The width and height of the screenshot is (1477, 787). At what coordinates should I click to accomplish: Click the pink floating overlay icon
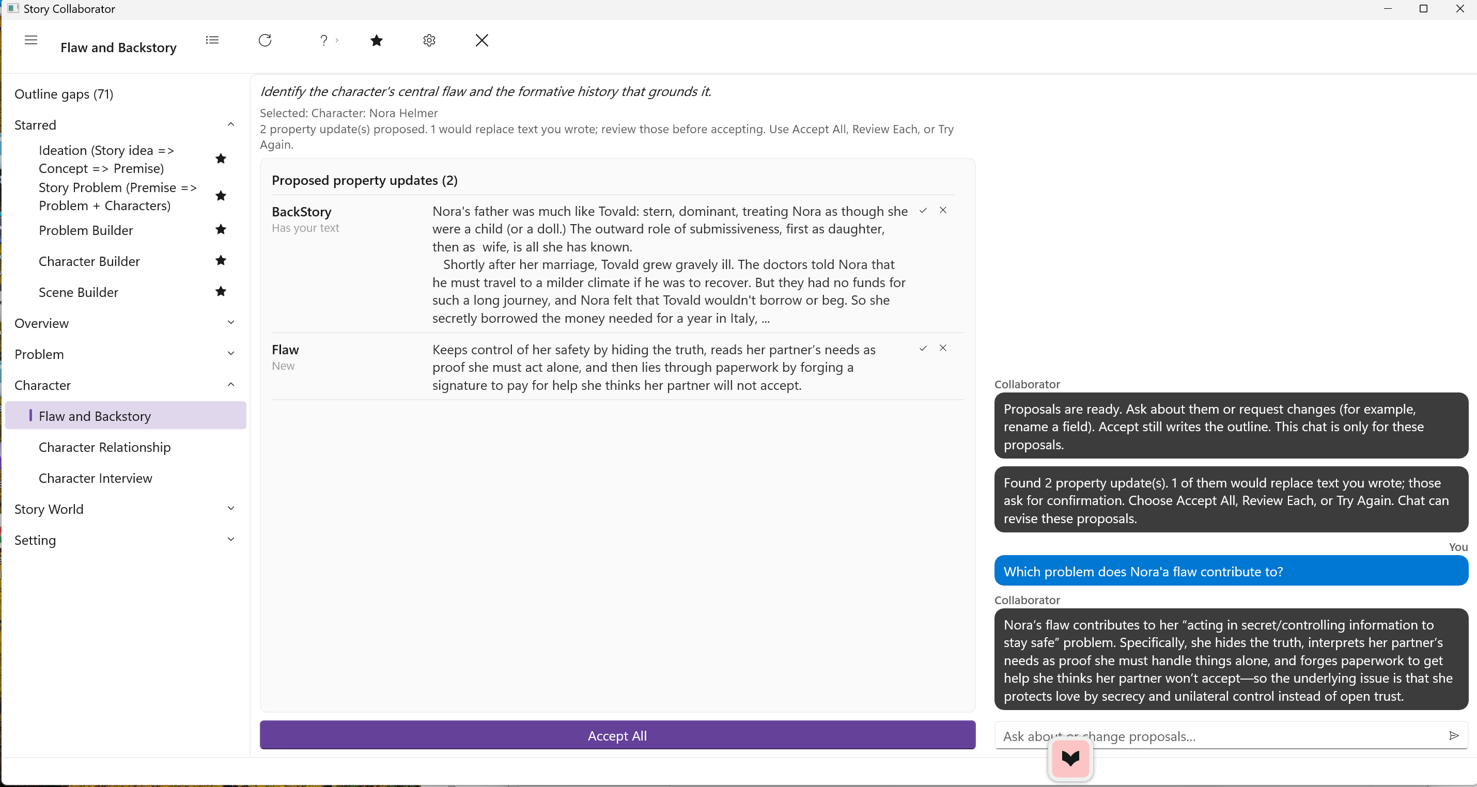pyautogui.click(x=1070, y=759)
